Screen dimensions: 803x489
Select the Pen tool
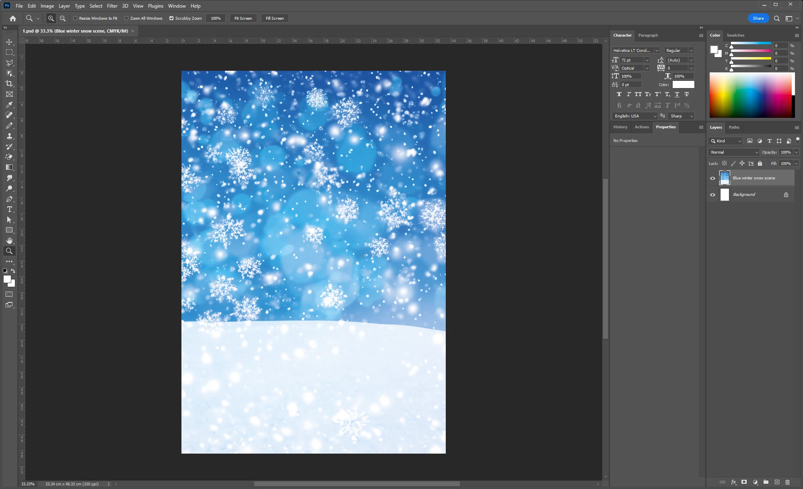pos(9,199)
